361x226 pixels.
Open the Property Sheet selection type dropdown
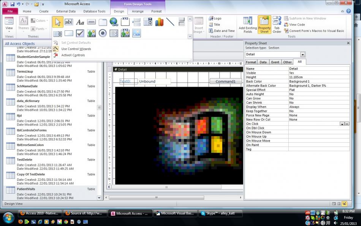tap(302, 54)
